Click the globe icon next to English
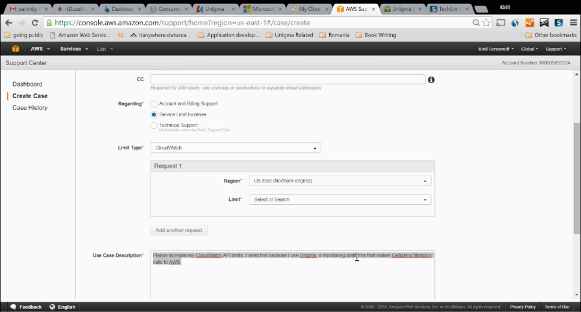The image size is (581, 312). tap(52, 307)
